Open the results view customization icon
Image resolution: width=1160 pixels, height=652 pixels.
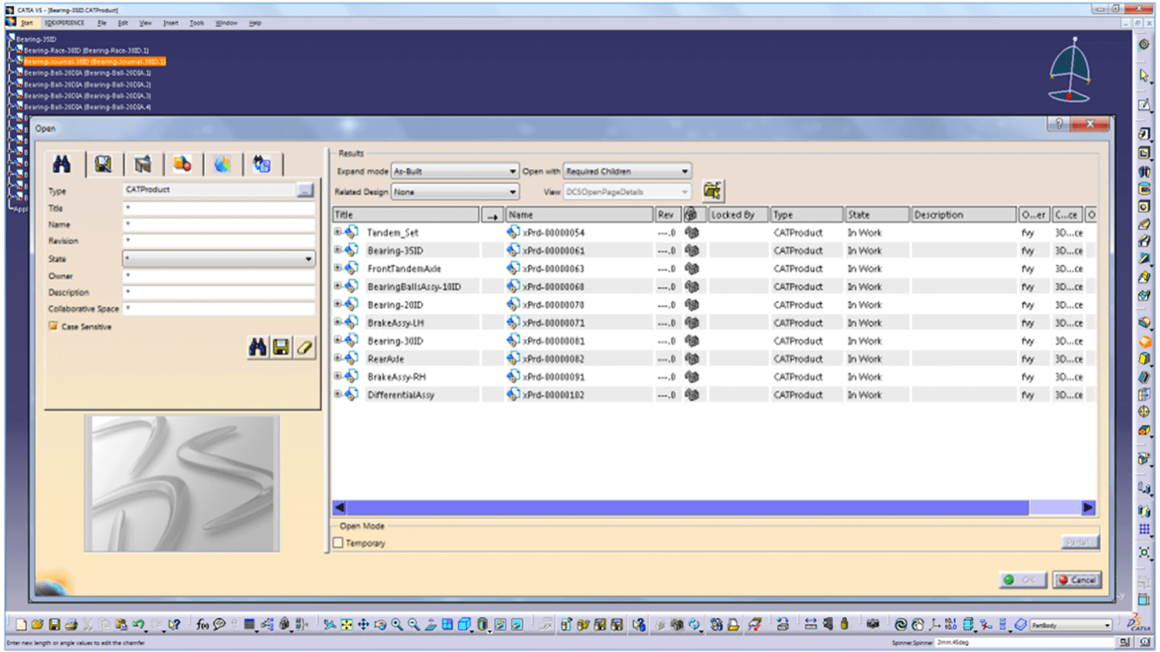click(x=713, y=191)
